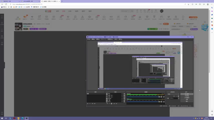214x120 pixels.
Task: Open the OBS View menu
Action: click(x=98, y=39)
